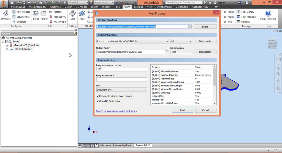Click the property list vertical scrollbar thumb

click(214, 77)
